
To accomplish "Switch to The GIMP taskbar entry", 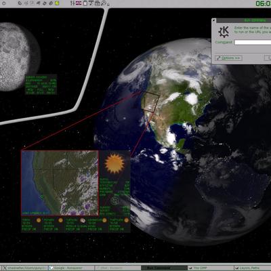I will click(211, 268).
